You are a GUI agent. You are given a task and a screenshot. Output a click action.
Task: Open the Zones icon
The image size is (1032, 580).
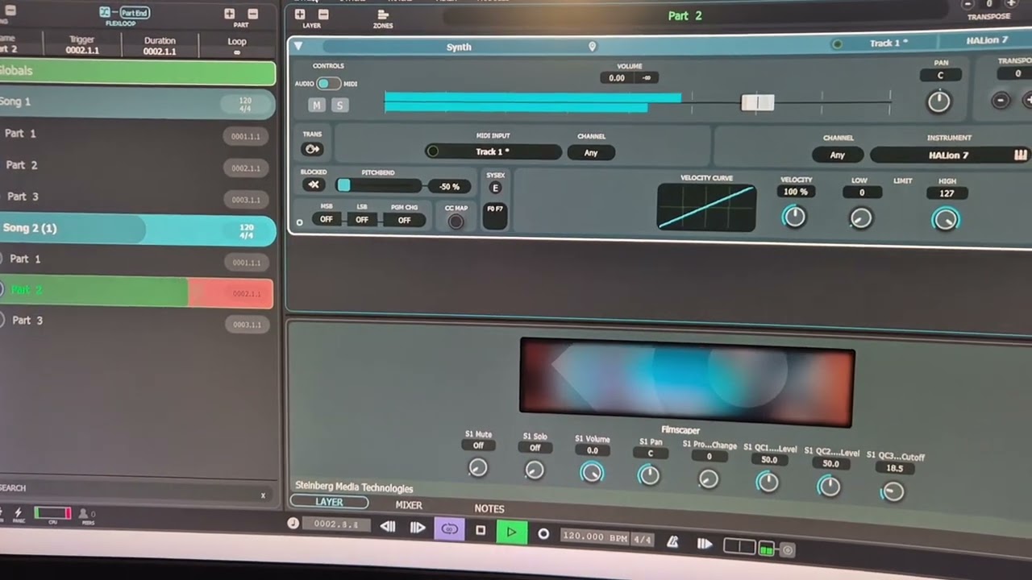pyautogui.click(x=383, y=14)
